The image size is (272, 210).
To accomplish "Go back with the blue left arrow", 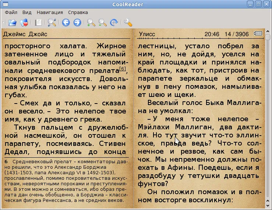I will [x=66, y=22].
